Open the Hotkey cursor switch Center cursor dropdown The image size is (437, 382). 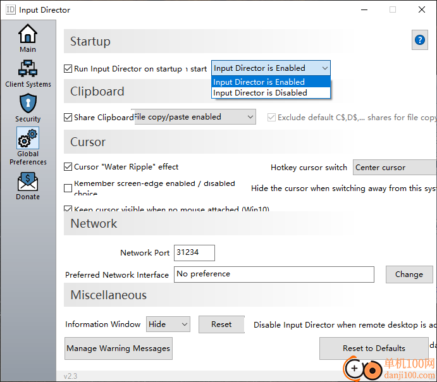pyautogui.click(x=395, y=168)
